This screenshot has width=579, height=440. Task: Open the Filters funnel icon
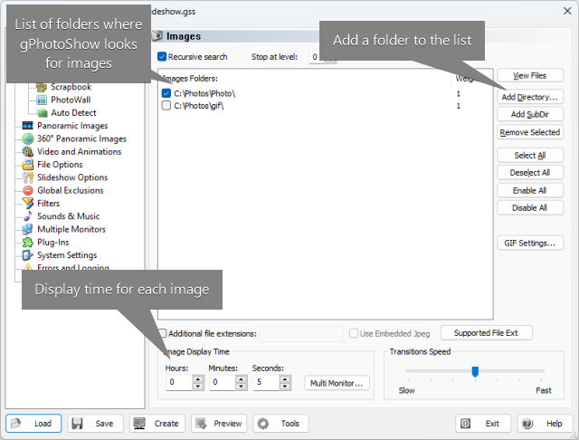(28, 203)
